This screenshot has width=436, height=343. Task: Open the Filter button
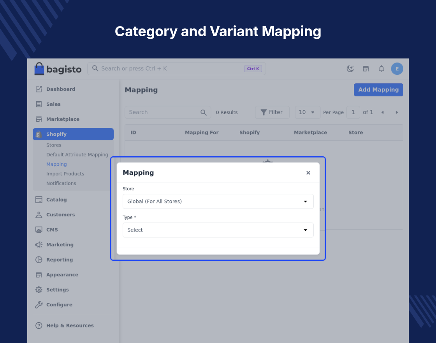click(x=272, y=113)
